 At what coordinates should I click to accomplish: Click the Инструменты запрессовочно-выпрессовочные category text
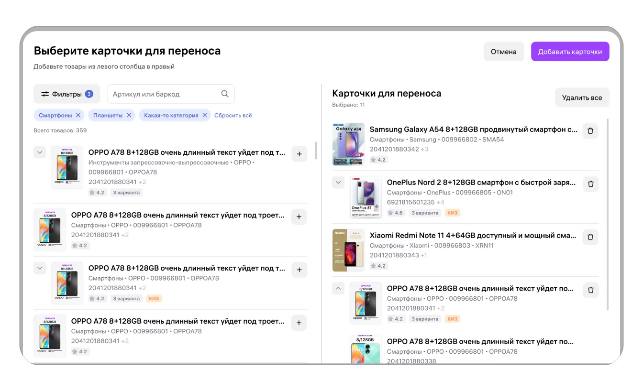(x=158, y=163)
